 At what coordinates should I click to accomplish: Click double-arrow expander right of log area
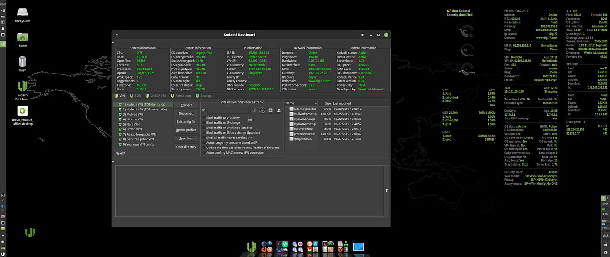click(386, 190)
